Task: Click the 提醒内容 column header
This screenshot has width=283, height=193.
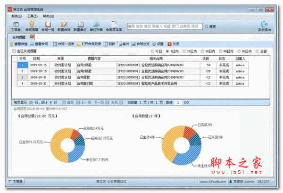Action: click(94, 59)
